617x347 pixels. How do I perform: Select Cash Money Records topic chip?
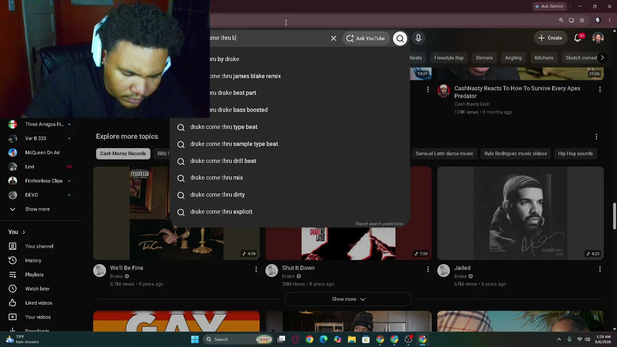[123, 154]
